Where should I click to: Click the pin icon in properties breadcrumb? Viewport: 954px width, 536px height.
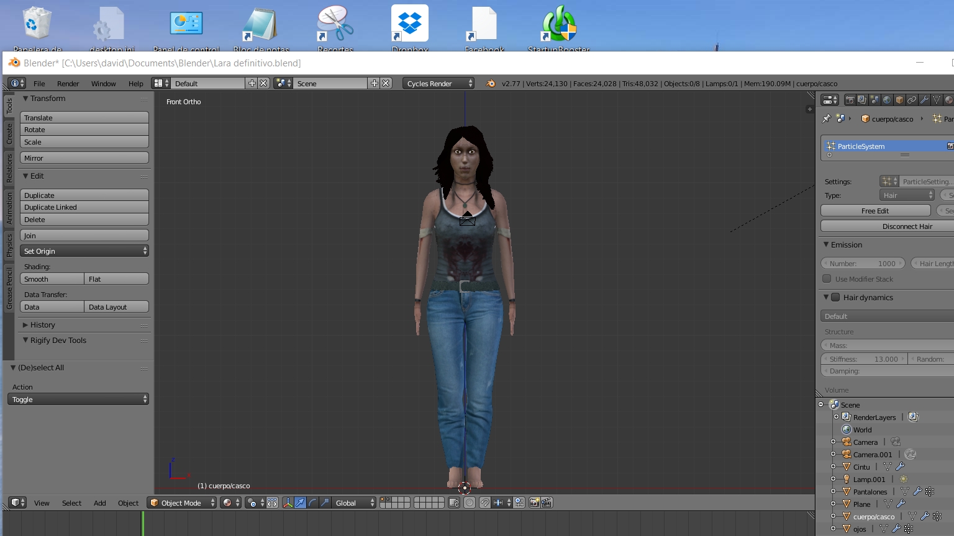point(826,118)
